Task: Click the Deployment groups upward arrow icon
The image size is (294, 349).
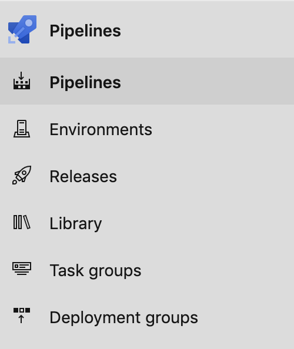Action: click(22, 316)
